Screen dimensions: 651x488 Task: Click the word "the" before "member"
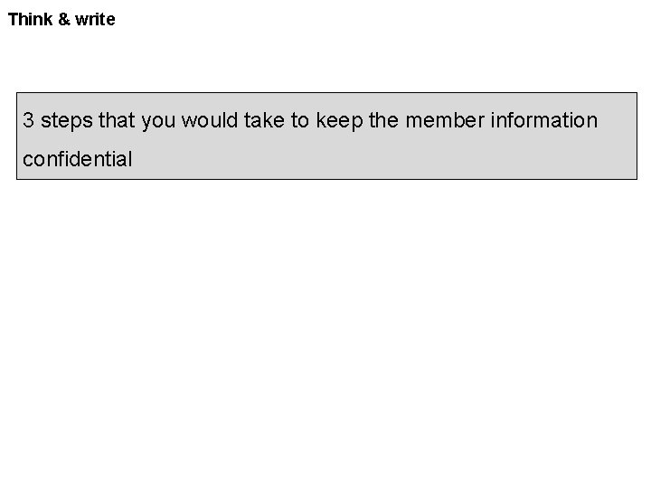pos(383,120)
